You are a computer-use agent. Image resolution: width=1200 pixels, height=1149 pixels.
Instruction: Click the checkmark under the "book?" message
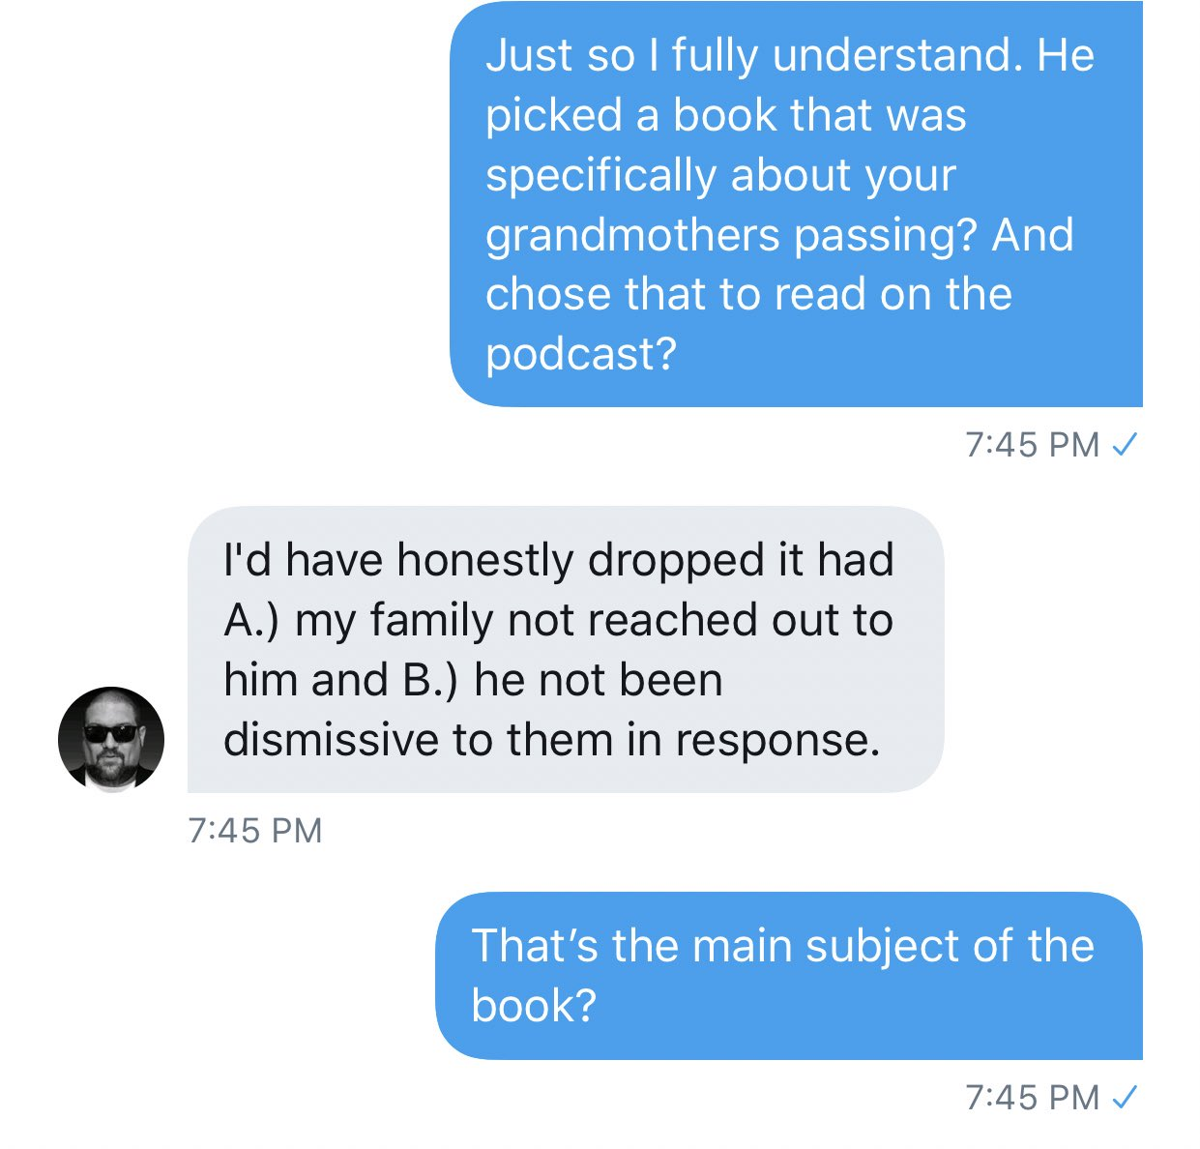[1125, 1098]
